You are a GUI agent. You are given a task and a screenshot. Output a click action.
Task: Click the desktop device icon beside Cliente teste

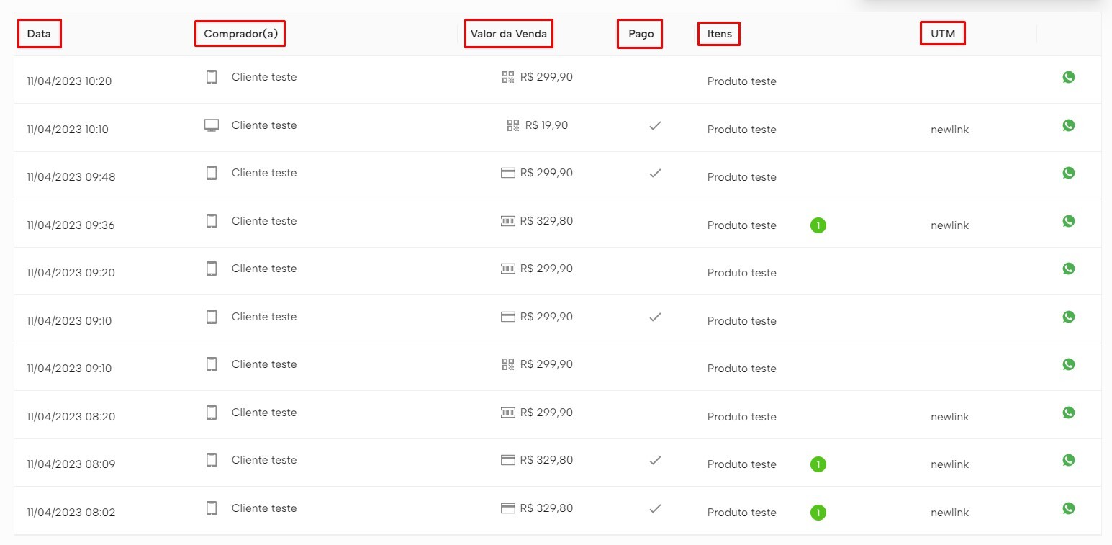(212, 125)
